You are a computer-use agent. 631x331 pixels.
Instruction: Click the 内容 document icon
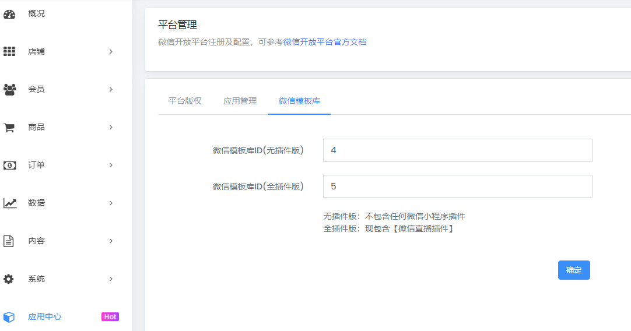tap(8, 241)
